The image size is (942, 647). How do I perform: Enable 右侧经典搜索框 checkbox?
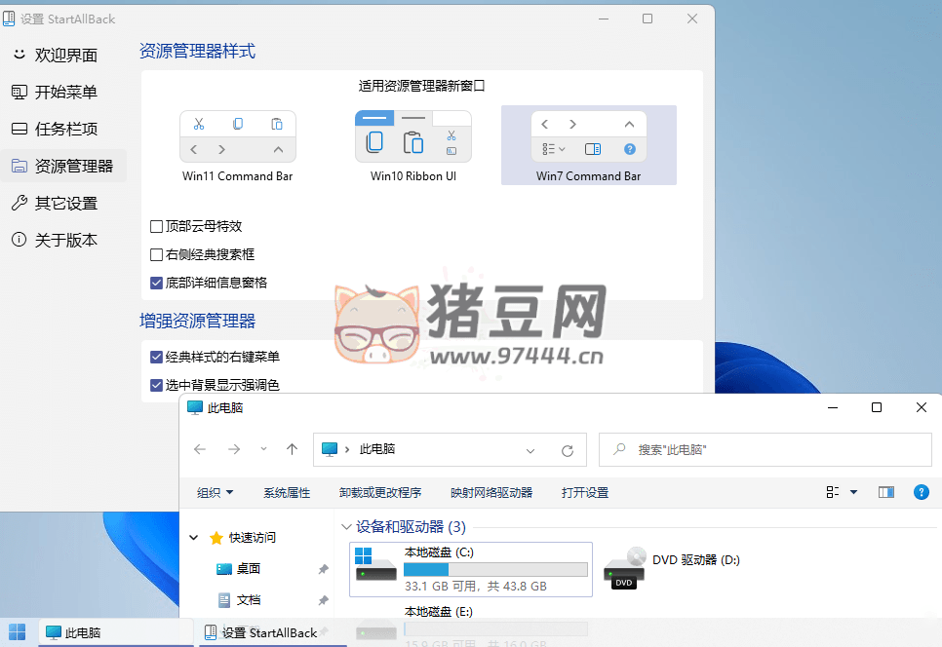coord(156,254)
